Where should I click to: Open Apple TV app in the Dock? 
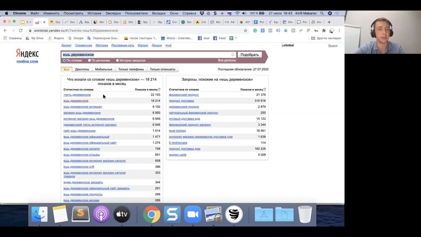click(x=121, y=214)
